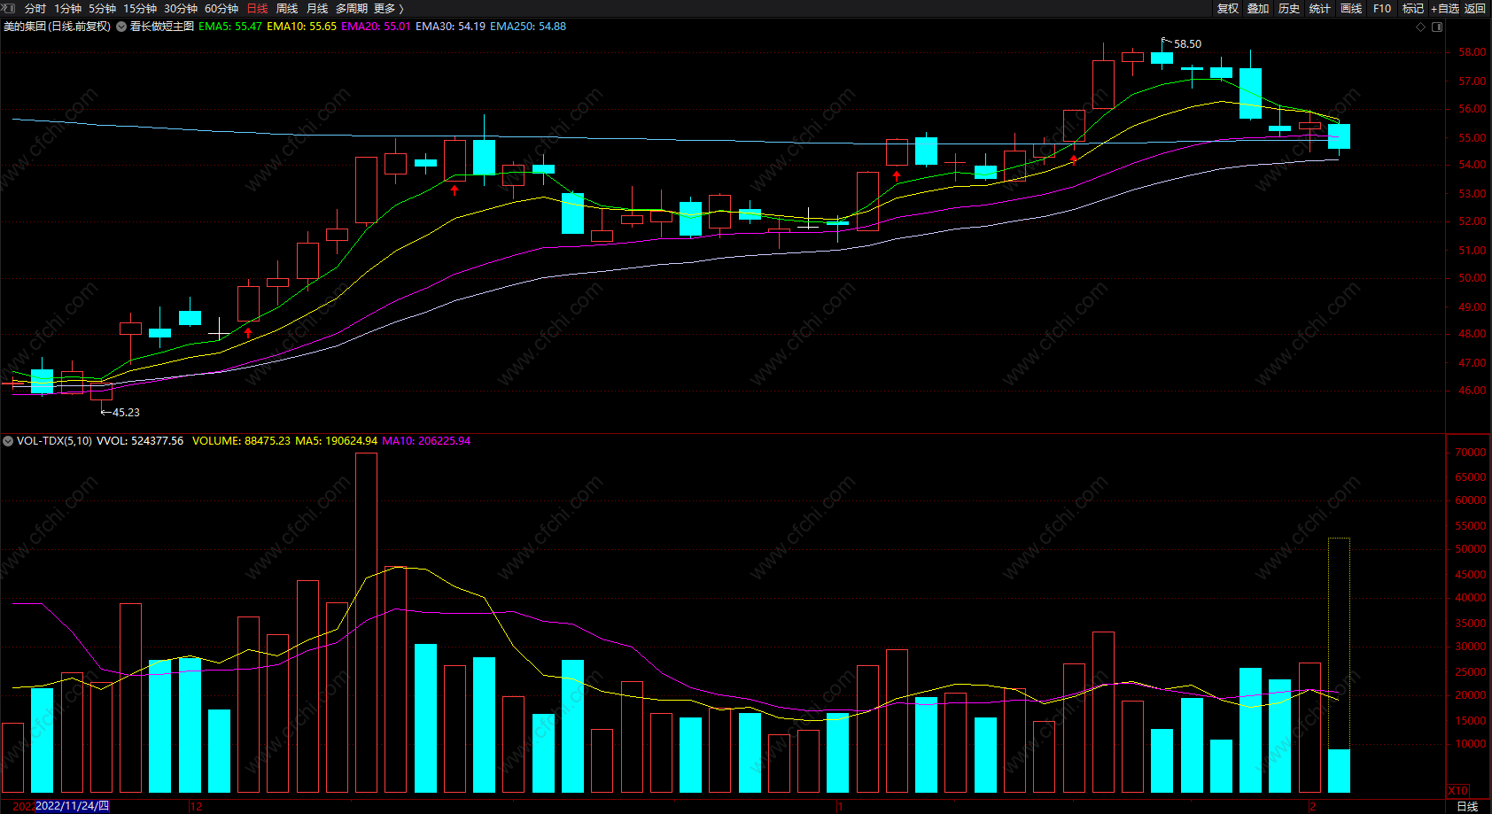
Task: Select the 30分钟 period tab
Action: (x=181, y=9)
